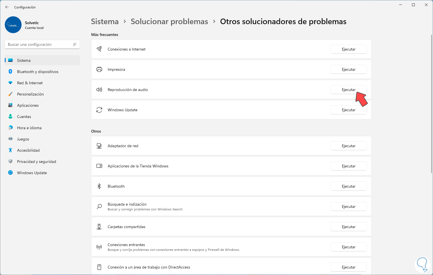Run the Reproducción de audio troubleshooter
The height and width of the screenshot is (275, 433).
(x=348, y=90)
